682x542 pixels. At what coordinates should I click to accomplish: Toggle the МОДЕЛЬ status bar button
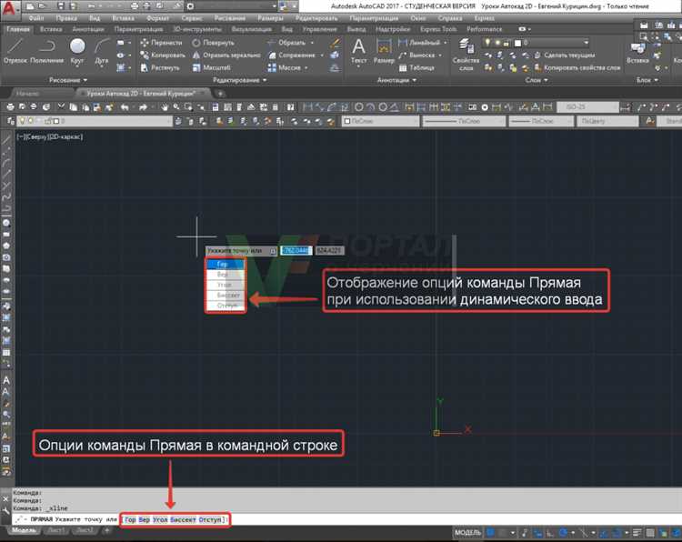[467, 531]
